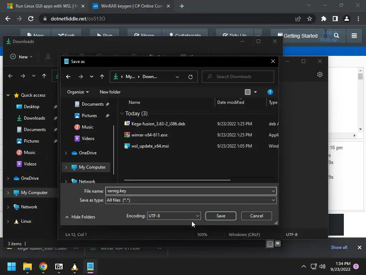This screenshot has width=366, height=275.
Task: Select Pictures in Save as dialog sidebar
Action: pyautogui.click(x=89, y=116)
